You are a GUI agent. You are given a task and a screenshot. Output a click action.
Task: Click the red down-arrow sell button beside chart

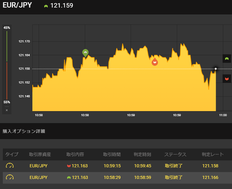227,79
